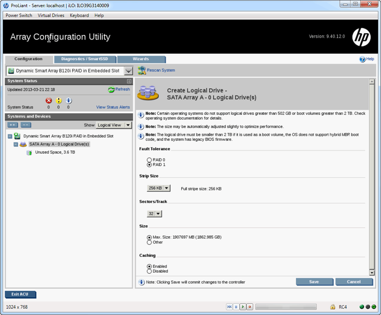The image size is (381, 315).
Task: Click the Rescan System link text
Action: click(161, 70)
